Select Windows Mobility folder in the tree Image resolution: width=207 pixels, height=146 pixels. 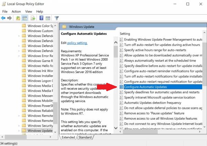[x=37, y=100]
